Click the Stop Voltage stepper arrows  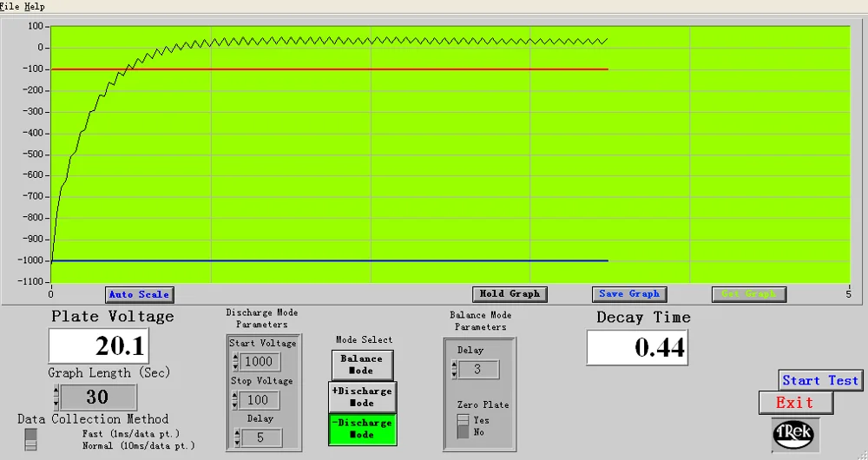tap(235, 400)
